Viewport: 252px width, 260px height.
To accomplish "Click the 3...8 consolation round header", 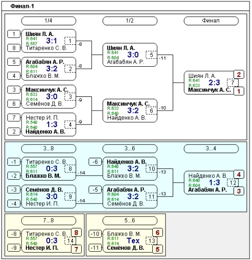I will (x=49, y=149).
